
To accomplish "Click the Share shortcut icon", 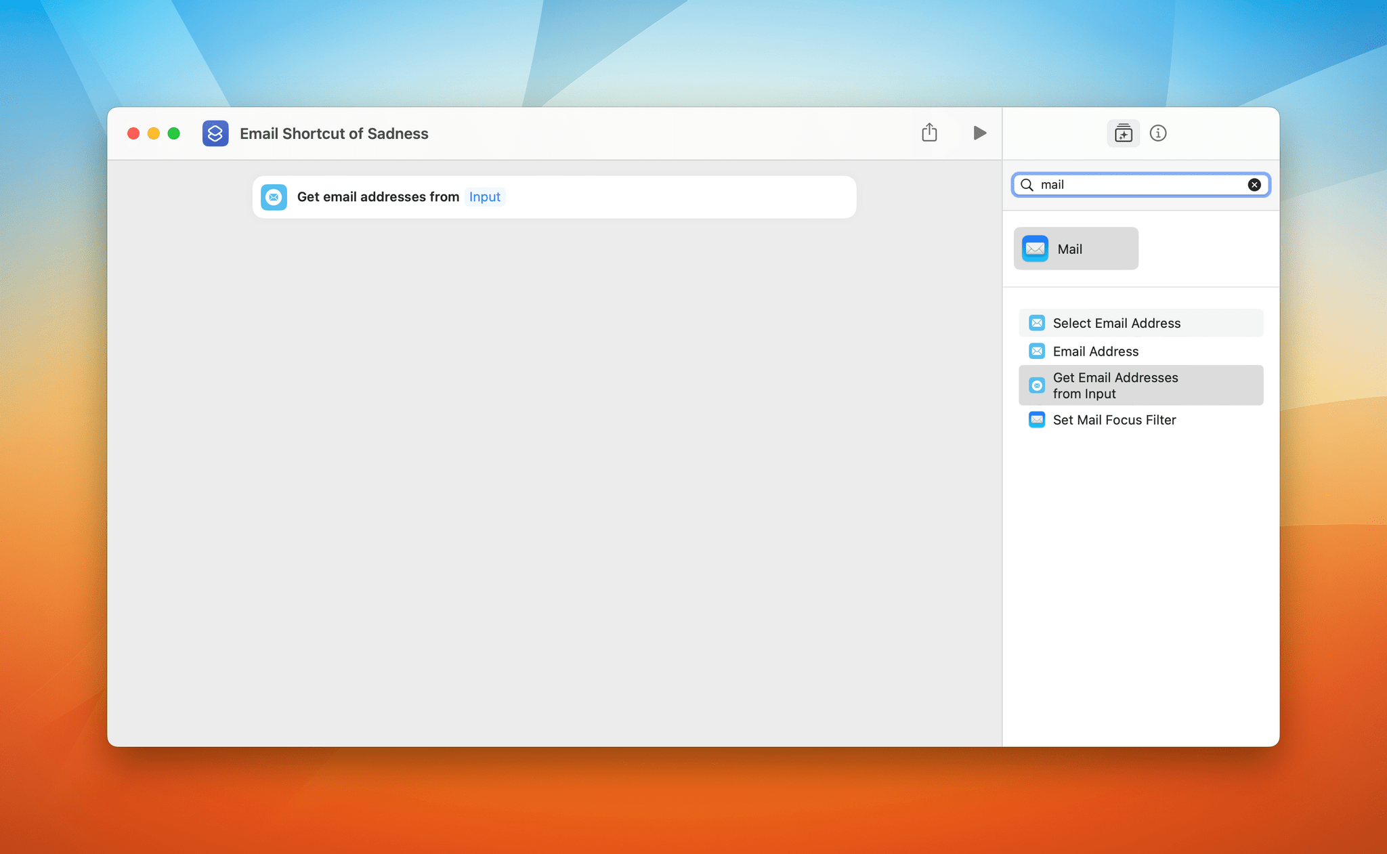I will point(929,133).
